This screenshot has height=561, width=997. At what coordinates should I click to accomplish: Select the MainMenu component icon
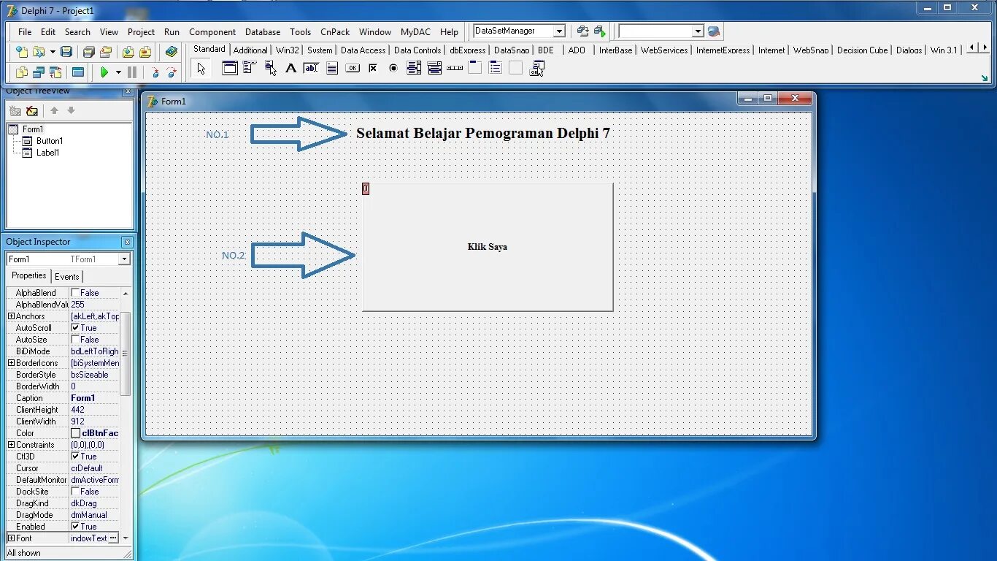point(250,68)
